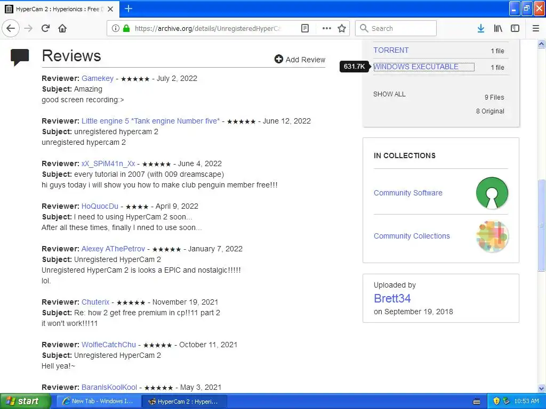546x409 pixels.
Task: Click the tray icon beside the clock
Action: (507, 402)
